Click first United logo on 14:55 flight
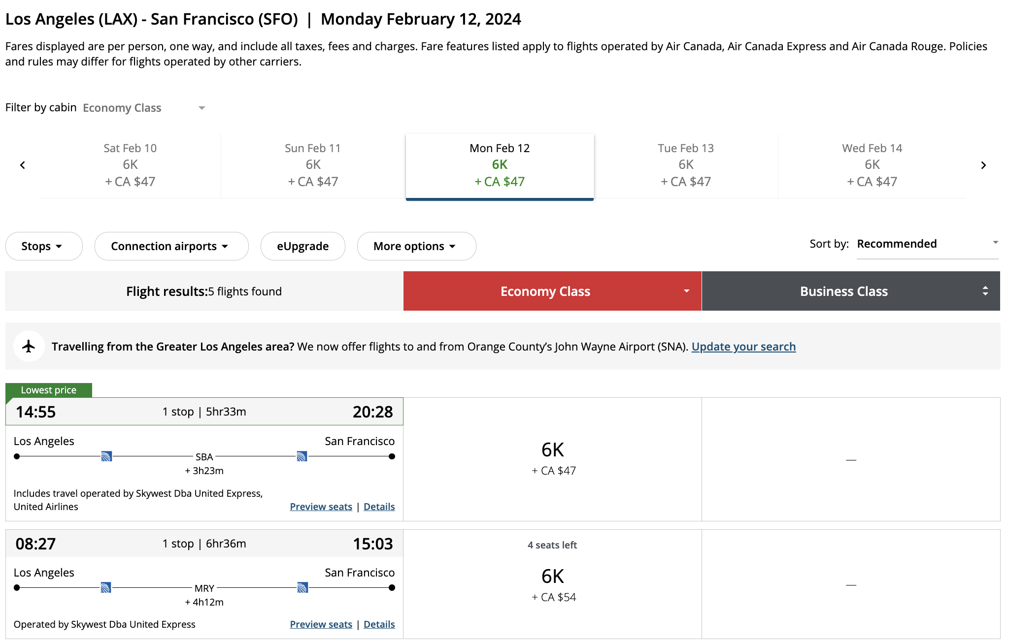 (106, 456)
